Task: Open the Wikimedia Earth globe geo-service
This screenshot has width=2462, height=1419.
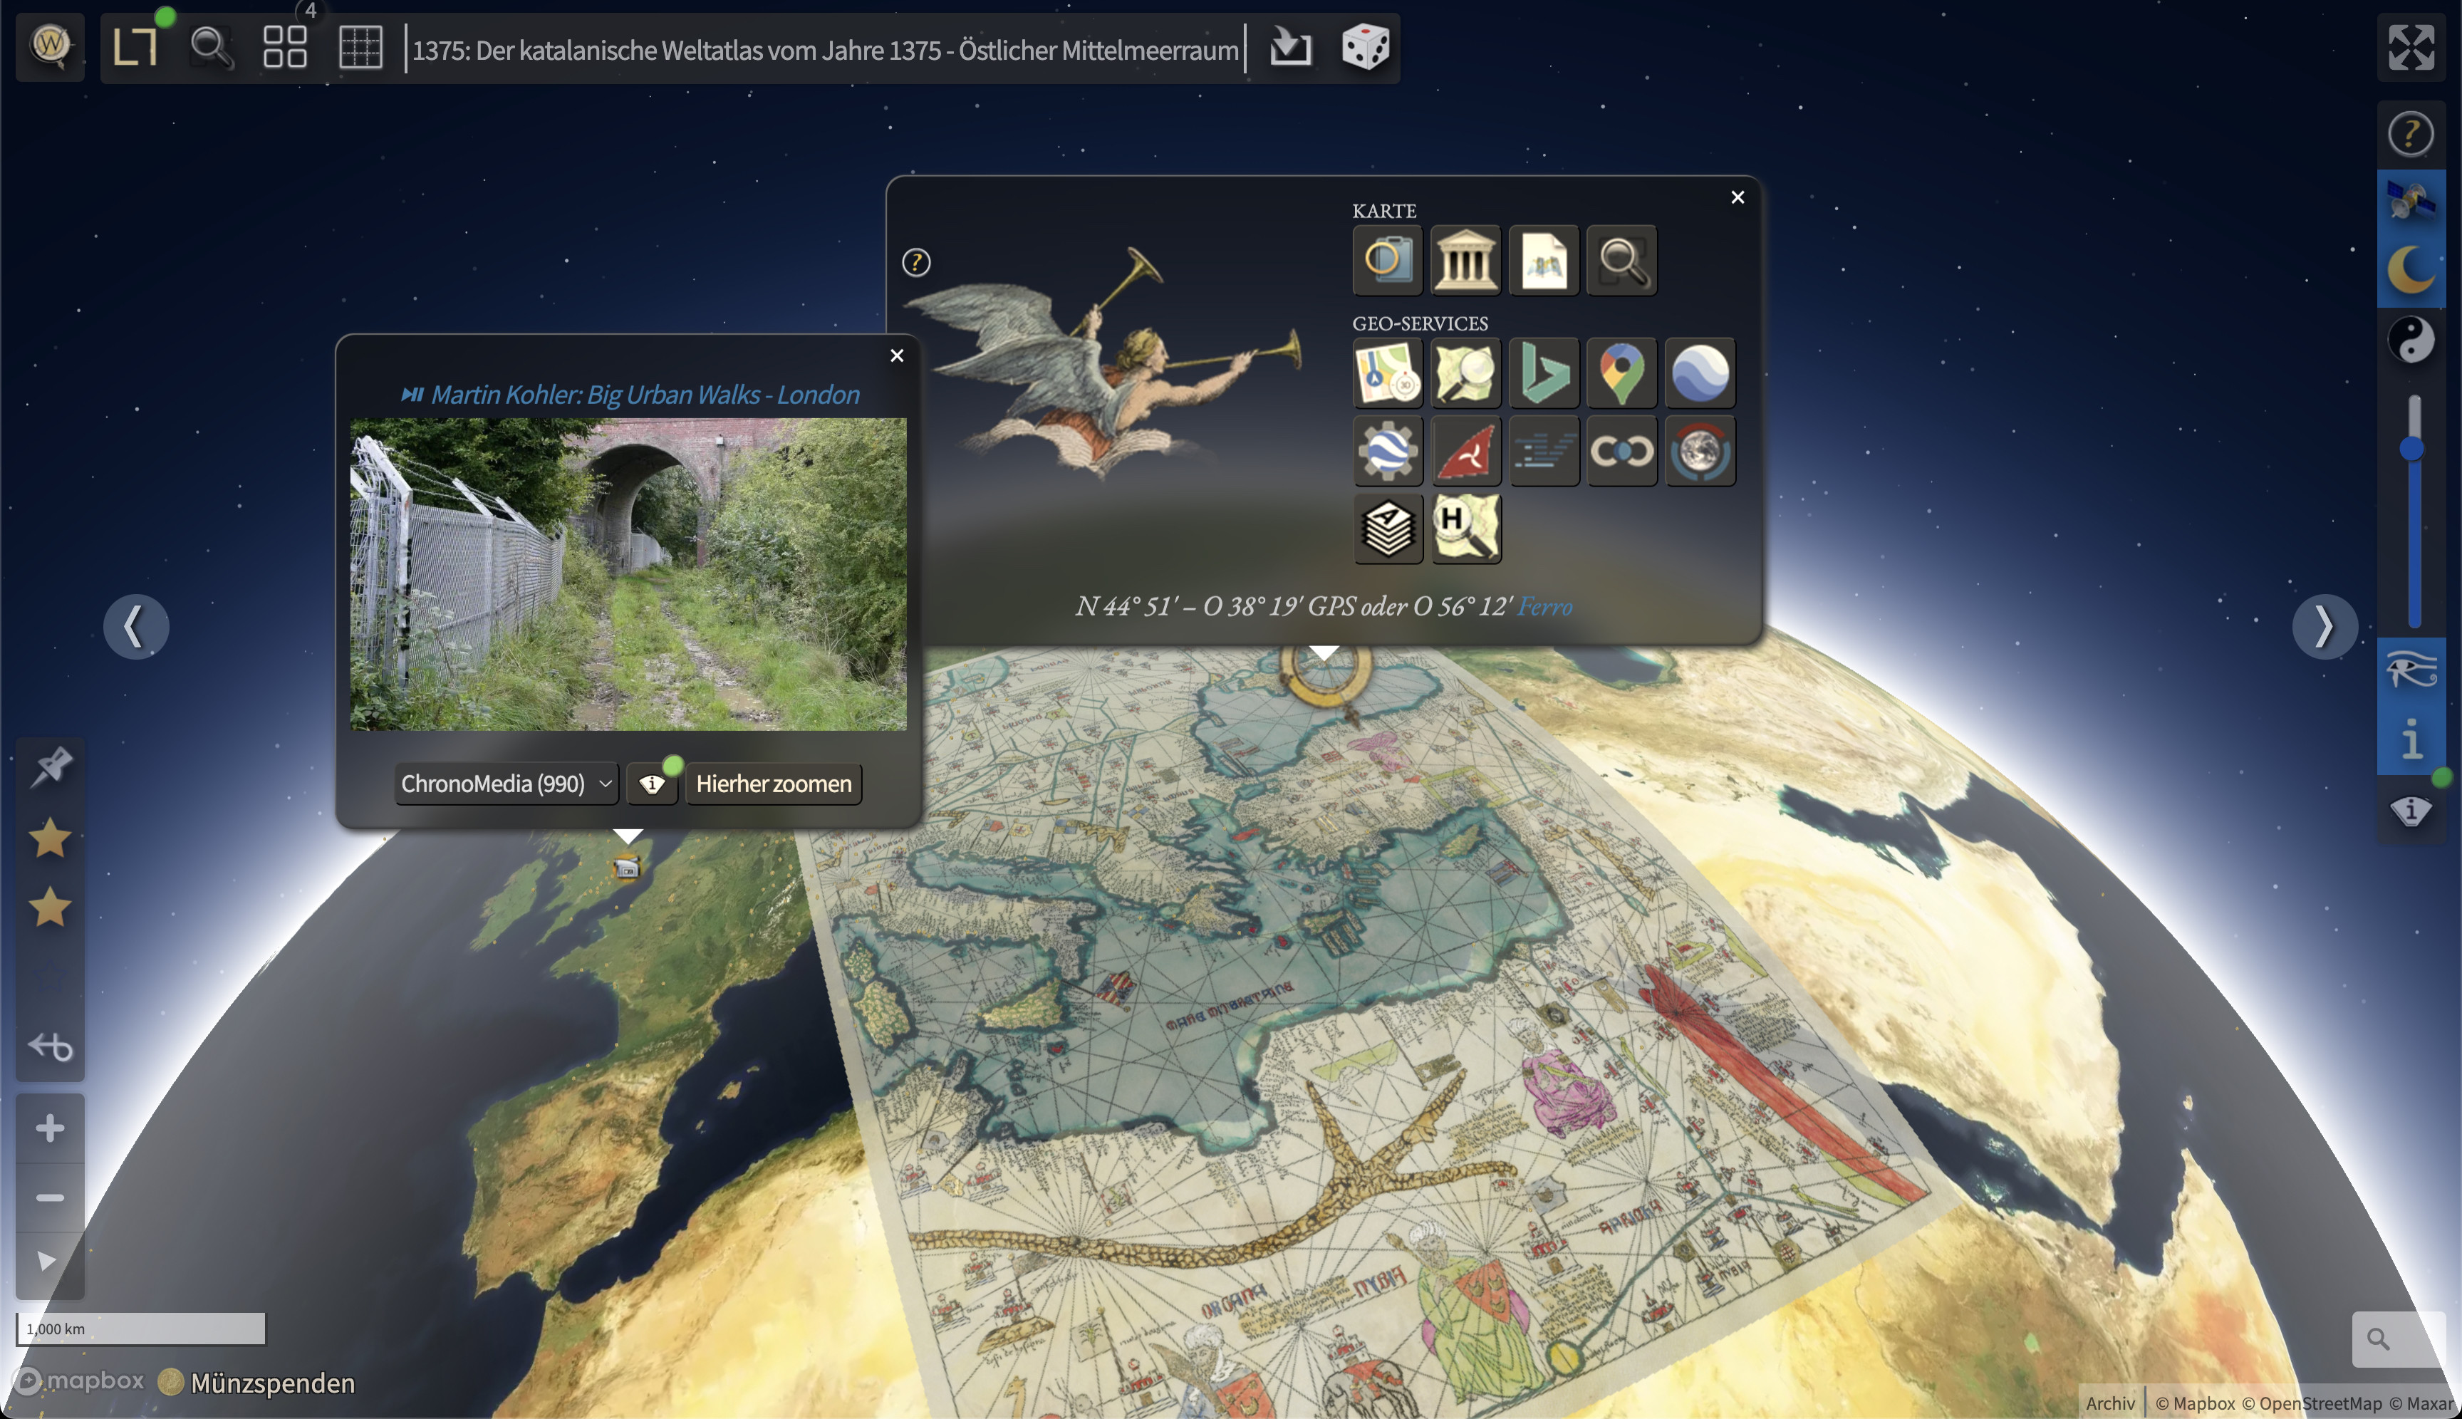Action: click(x=1699, y=451)
